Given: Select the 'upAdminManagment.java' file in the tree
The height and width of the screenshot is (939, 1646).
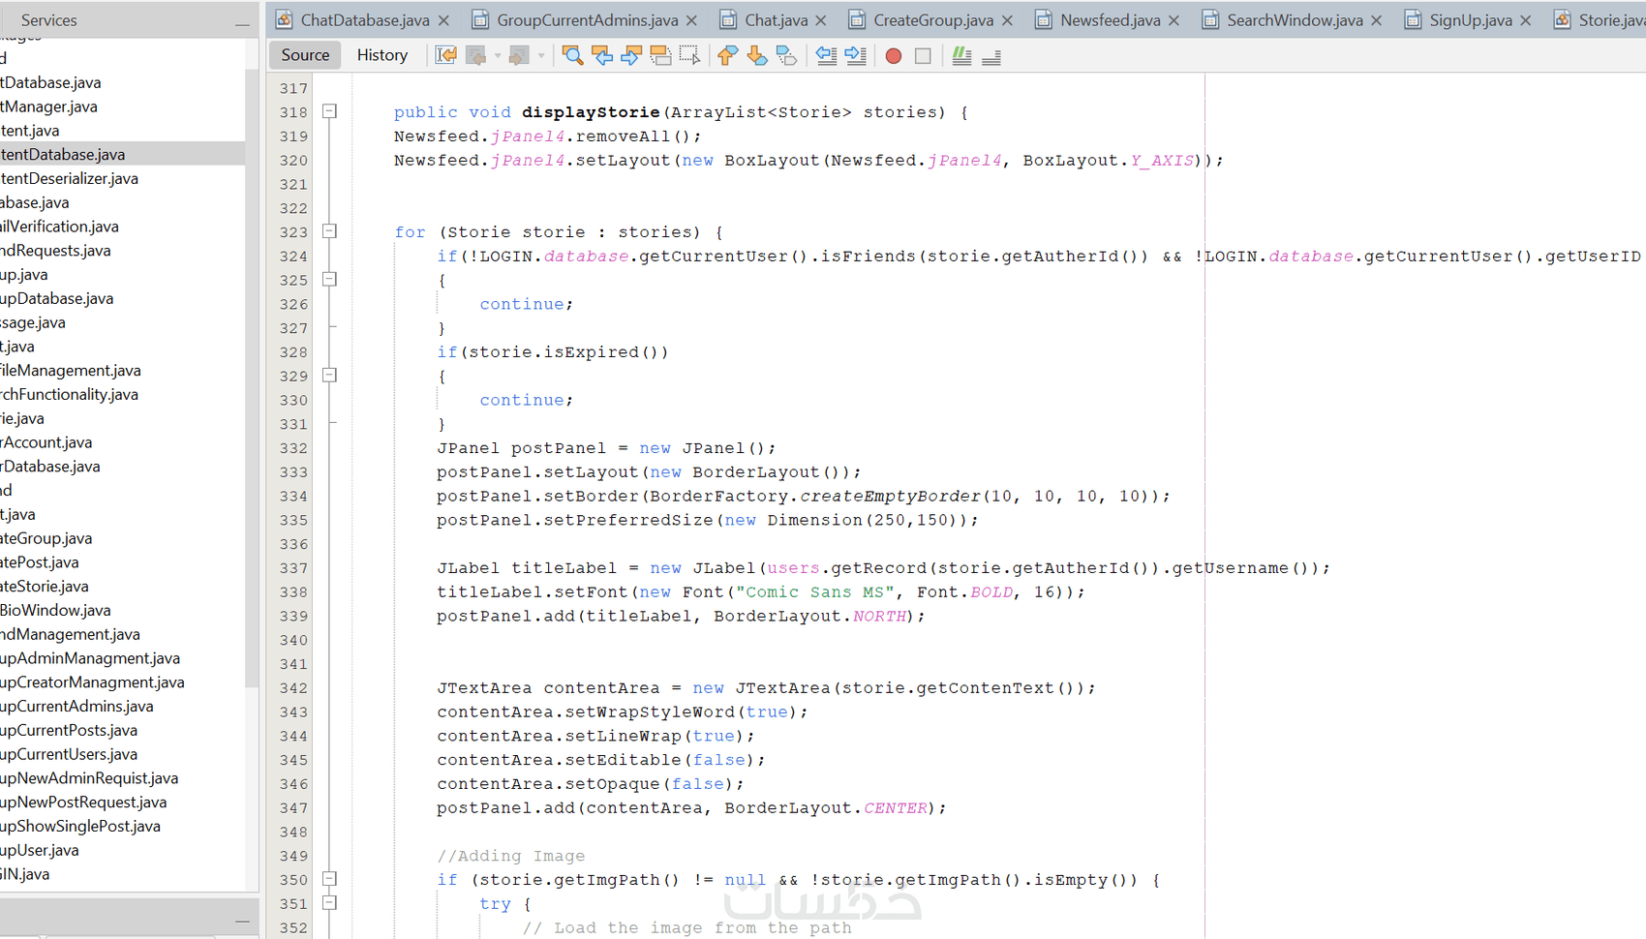Looking at the screenshot, I should (90, 658).
